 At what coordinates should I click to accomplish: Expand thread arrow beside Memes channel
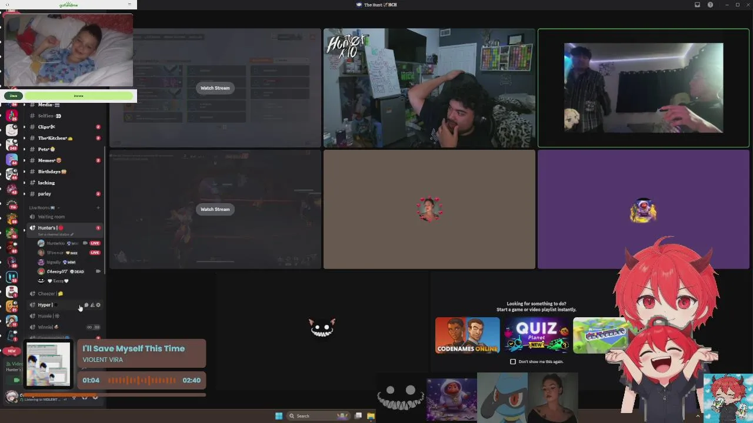(24, 160)
